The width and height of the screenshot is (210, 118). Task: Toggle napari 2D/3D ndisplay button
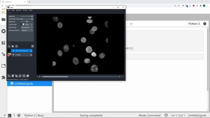click(13, 76)
